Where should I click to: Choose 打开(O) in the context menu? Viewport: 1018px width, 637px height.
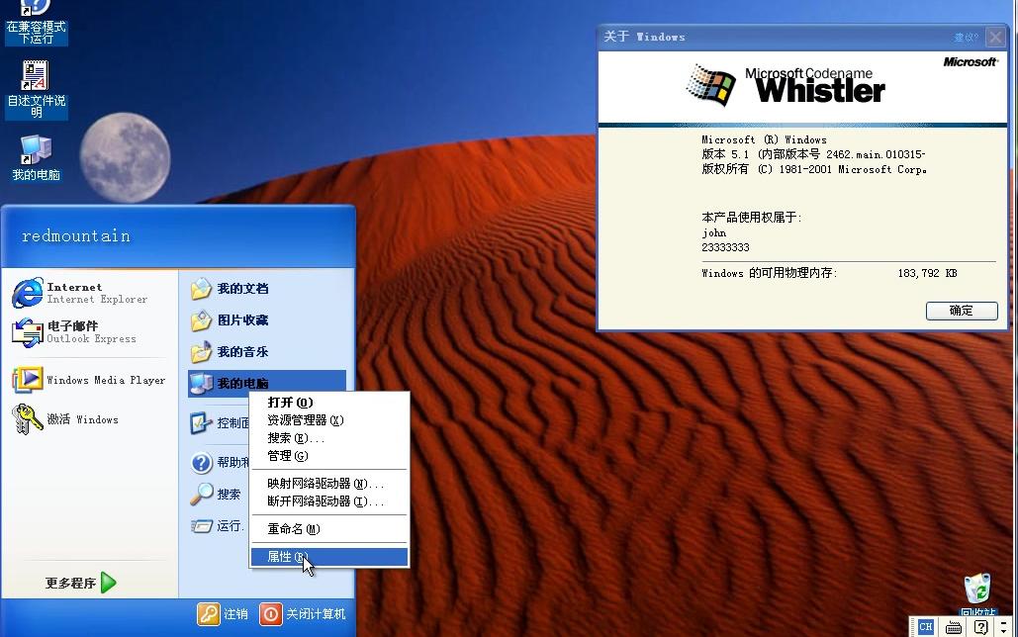[x=328, y=403]
